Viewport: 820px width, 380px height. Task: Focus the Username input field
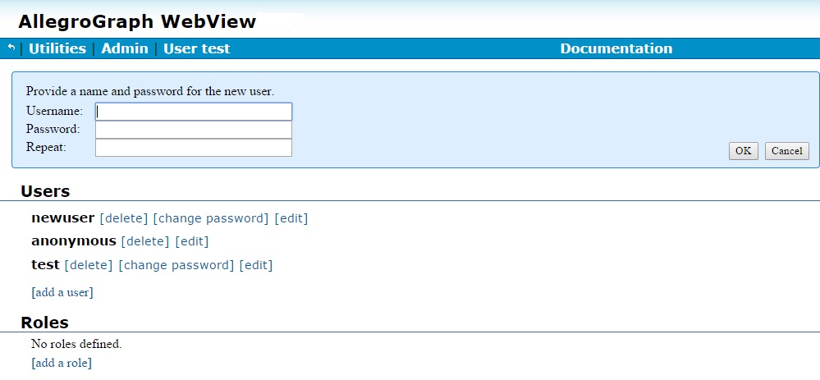(x=194, y=112)
